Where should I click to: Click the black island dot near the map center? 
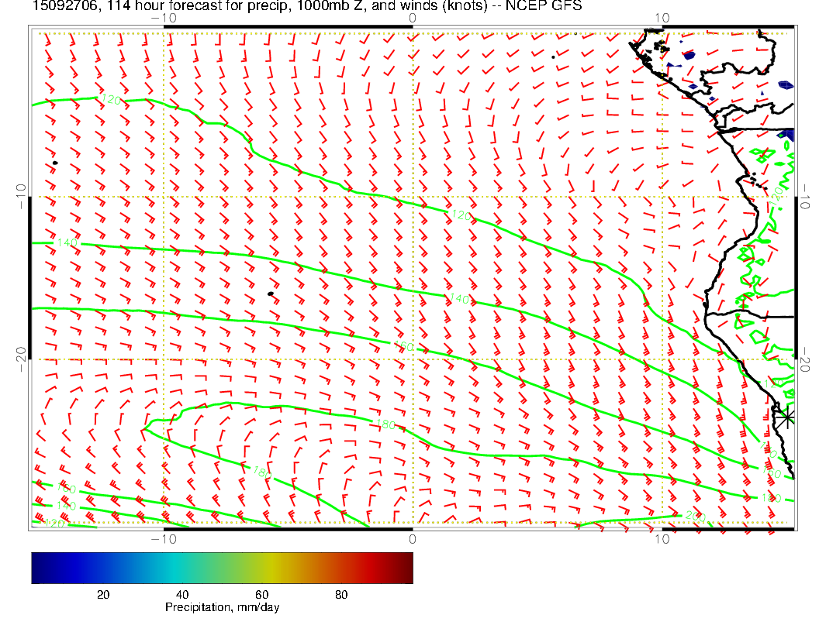pyautogui.click(x=270, y=294)
